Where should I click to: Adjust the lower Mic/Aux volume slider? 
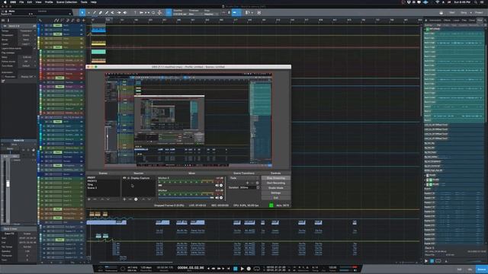tap(186, 198)
